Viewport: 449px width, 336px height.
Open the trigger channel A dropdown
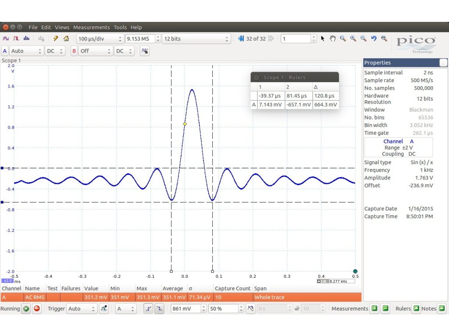[x=125, y=308]
